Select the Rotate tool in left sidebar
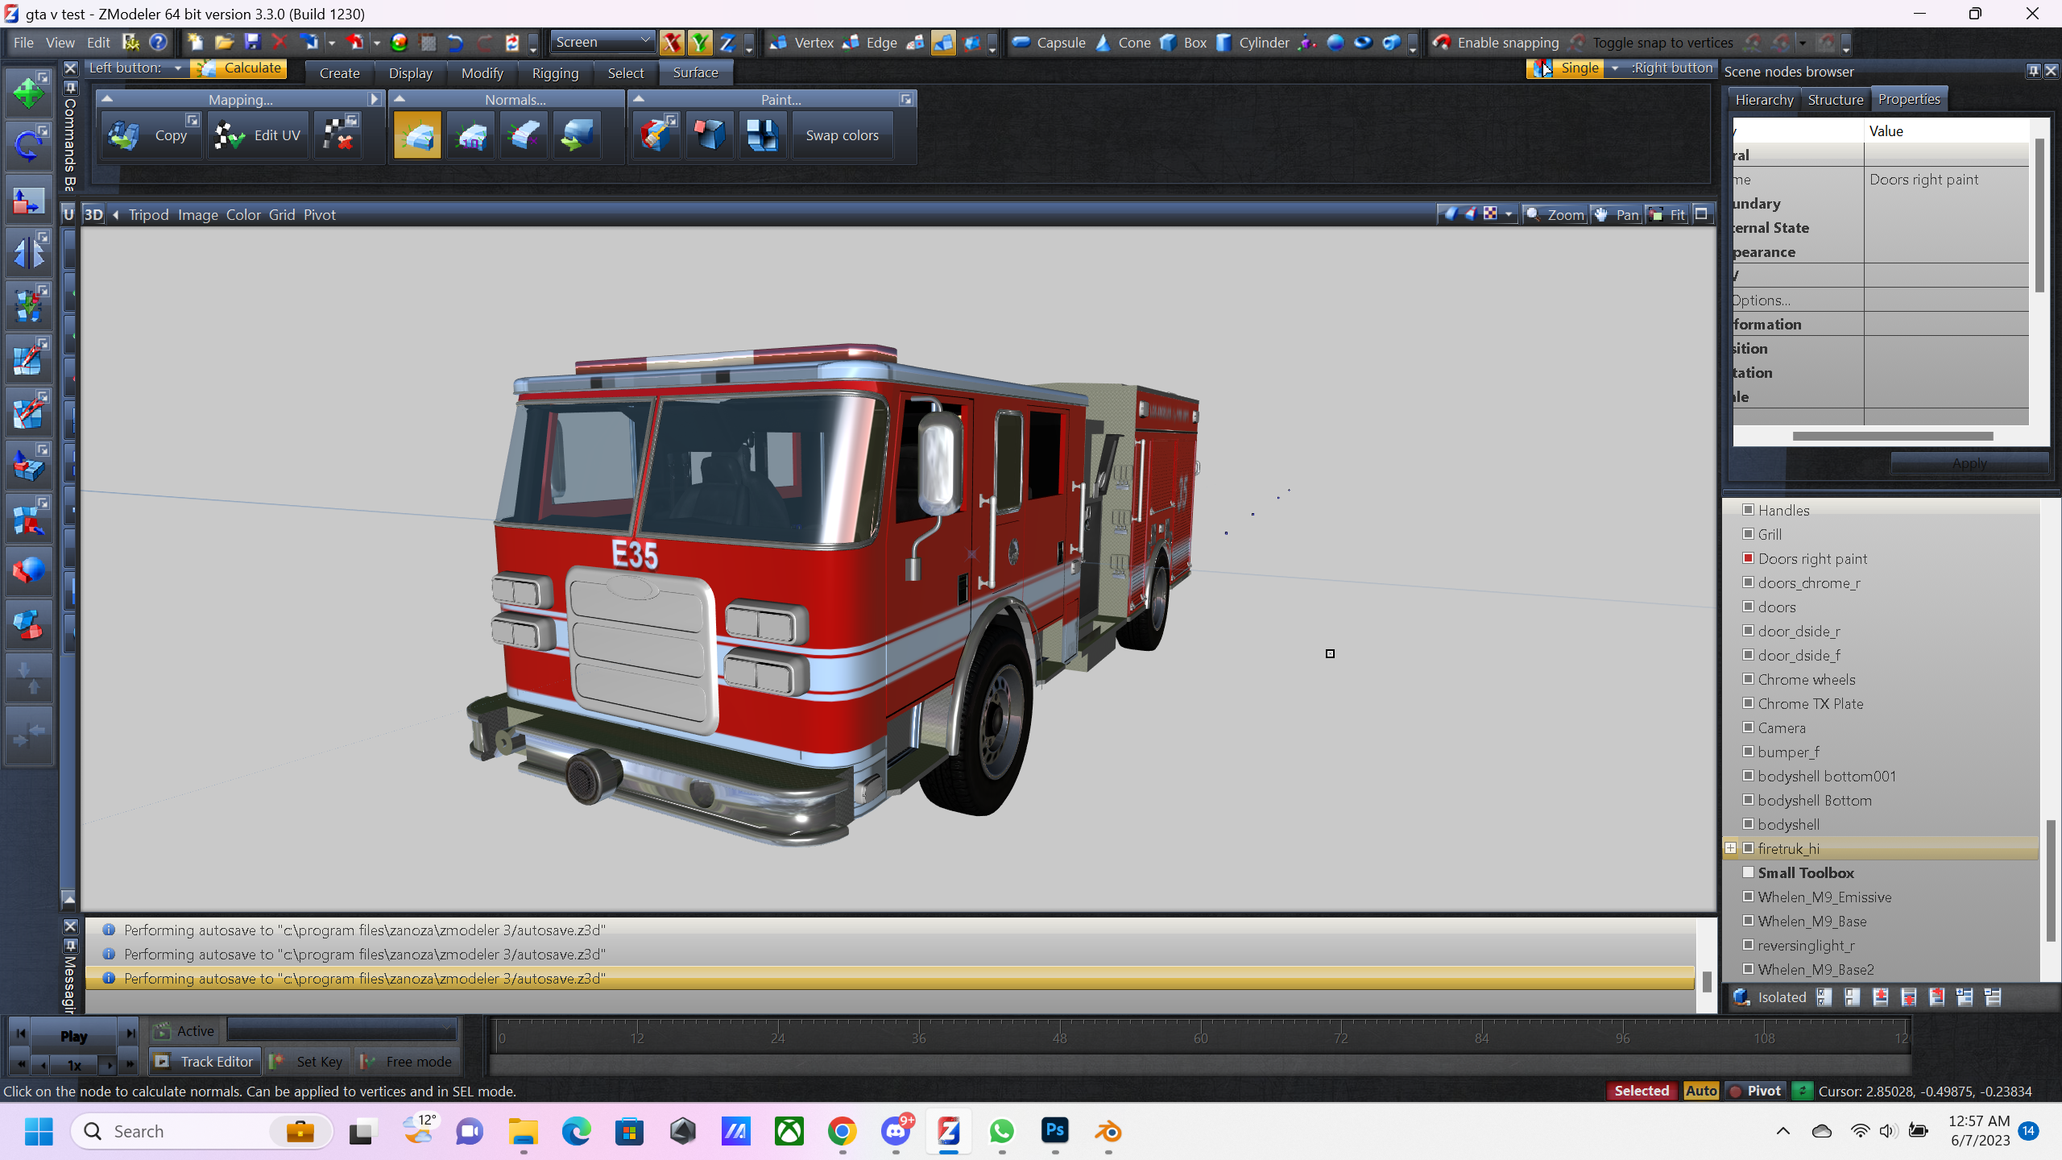Image resolution: width=2062 pixels, height=1160 pixels. (28, 146)
